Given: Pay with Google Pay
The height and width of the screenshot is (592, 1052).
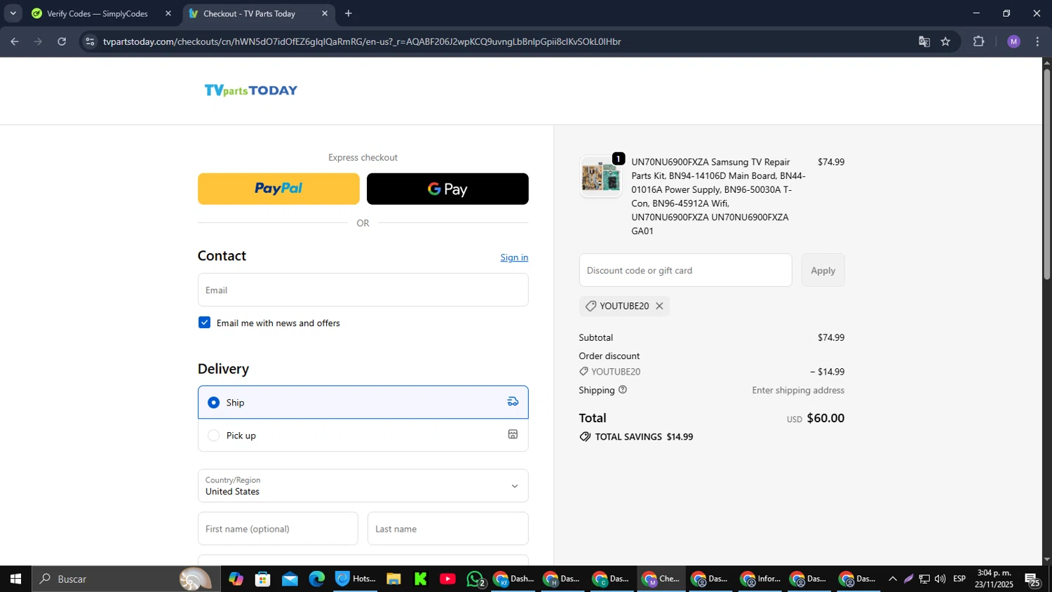Looking at the screenshot, I should (447, 189).
